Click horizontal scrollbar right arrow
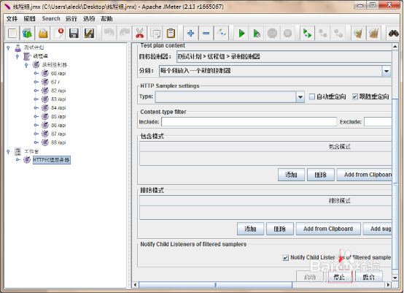This screenshot has width=404, height=293. [x=389, y=285]
